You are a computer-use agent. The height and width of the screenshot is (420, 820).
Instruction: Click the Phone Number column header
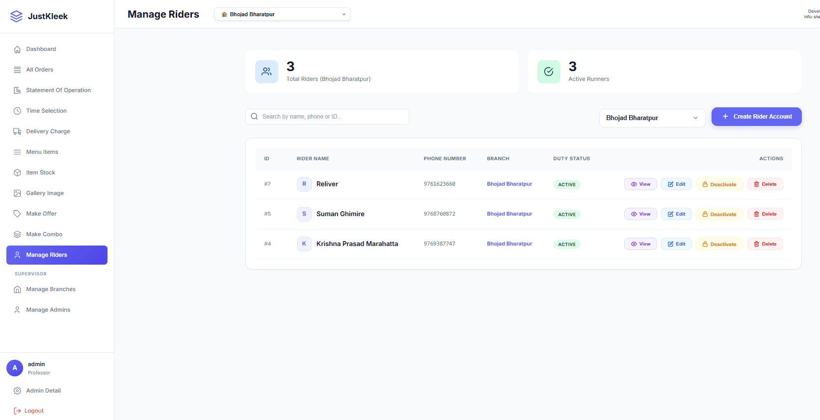click(445, 159)
